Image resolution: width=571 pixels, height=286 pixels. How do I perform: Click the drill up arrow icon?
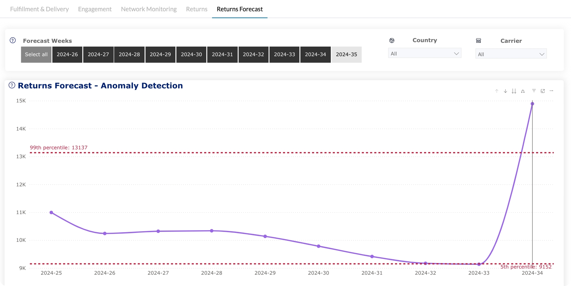[497, 91]
